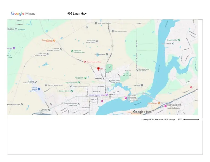Viewport: 210px width, 162px height.
Task: Select Community Fitness Granbury green marker
Action: point(72,51)
